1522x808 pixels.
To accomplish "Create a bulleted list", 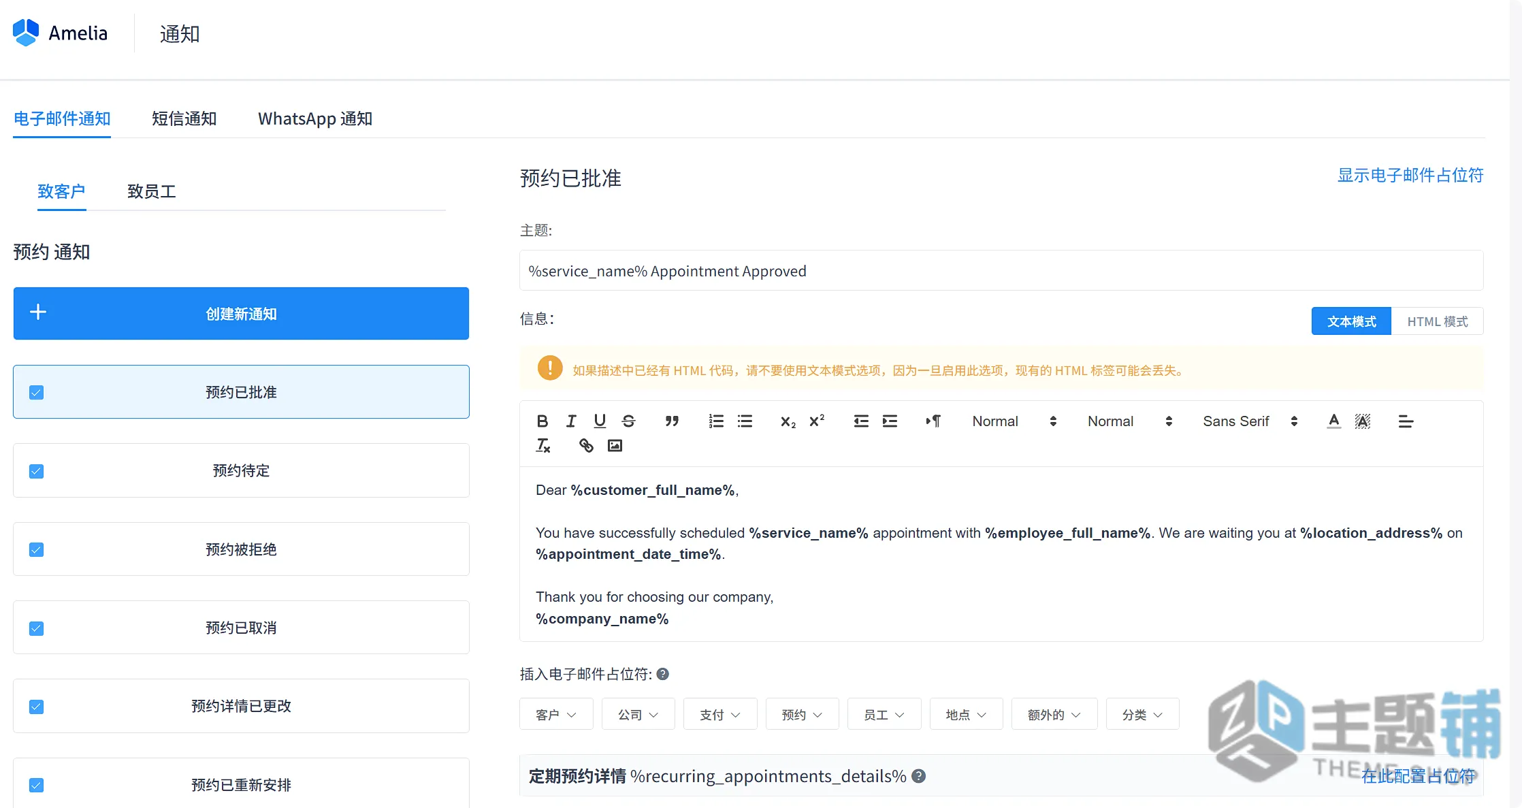I will pos(745,421).
